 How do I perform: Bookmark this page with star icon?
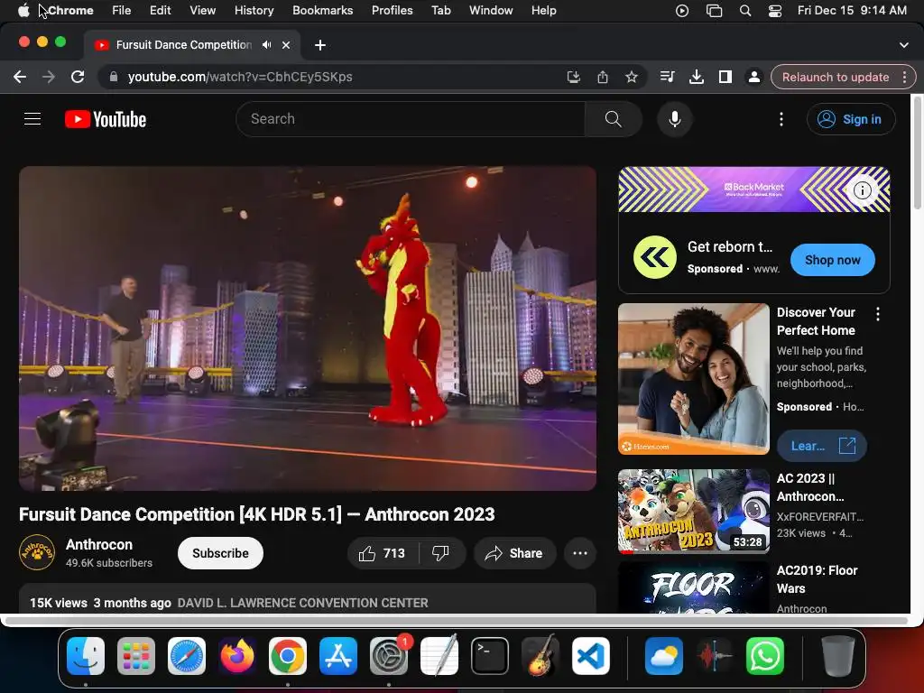[x=631, y=77]
